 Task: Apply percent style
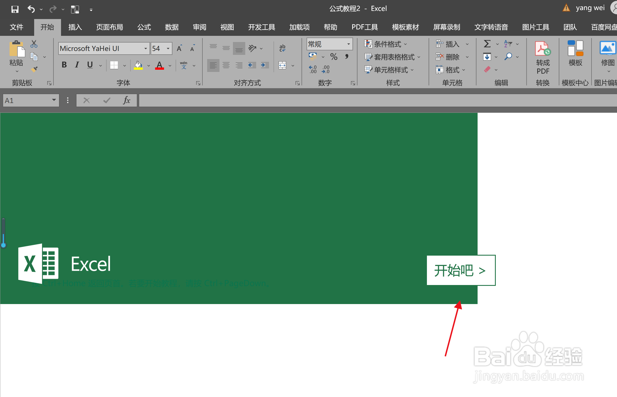334,57
